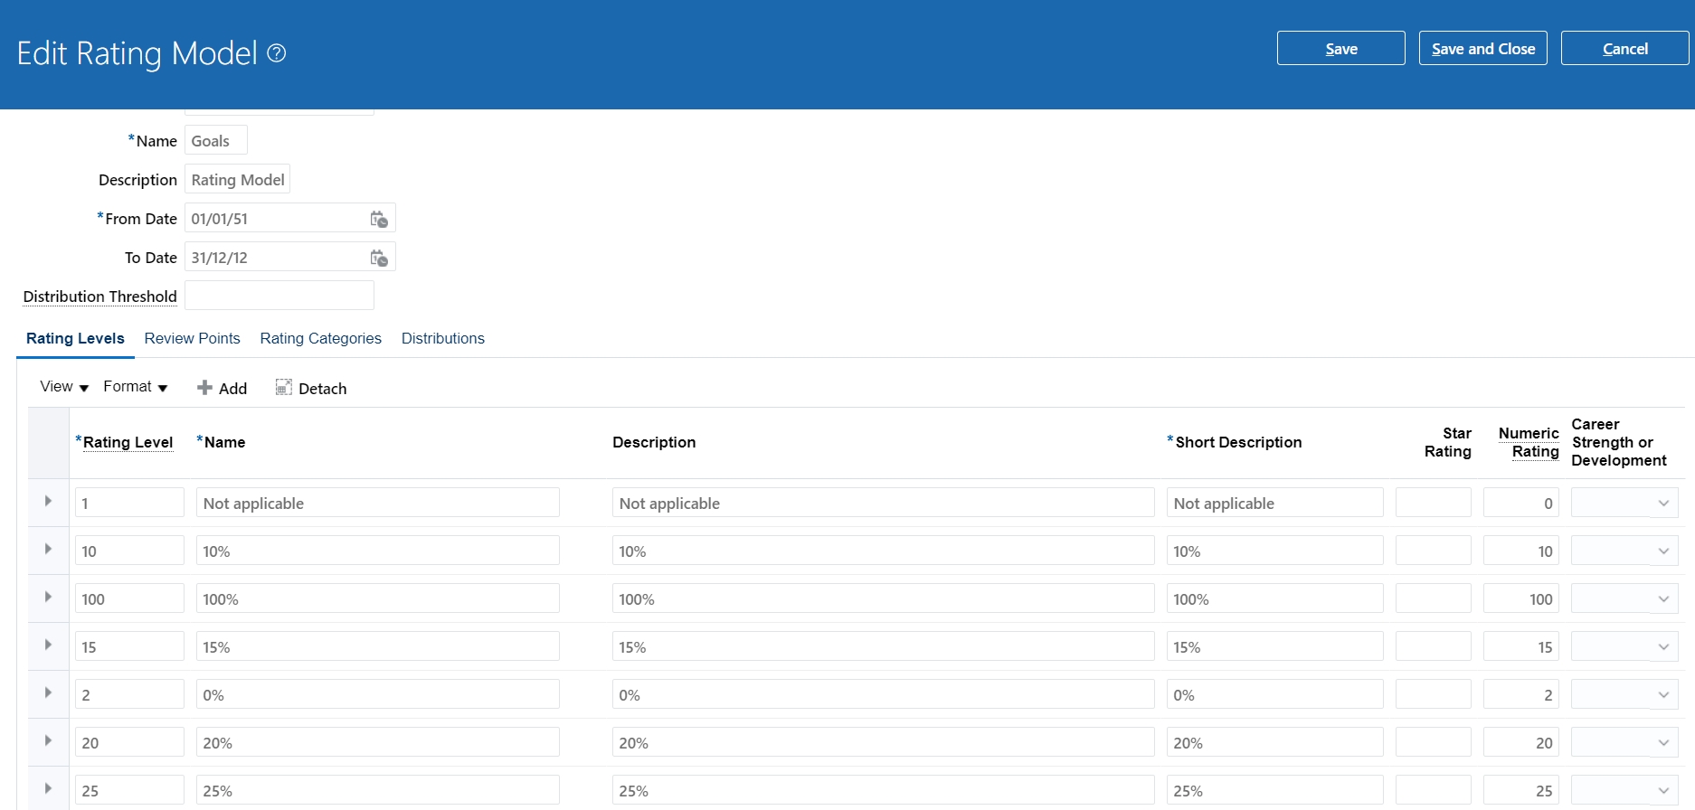Click Rating Level field with value 15
The image size is (1695, 810).
click(129, 646)
